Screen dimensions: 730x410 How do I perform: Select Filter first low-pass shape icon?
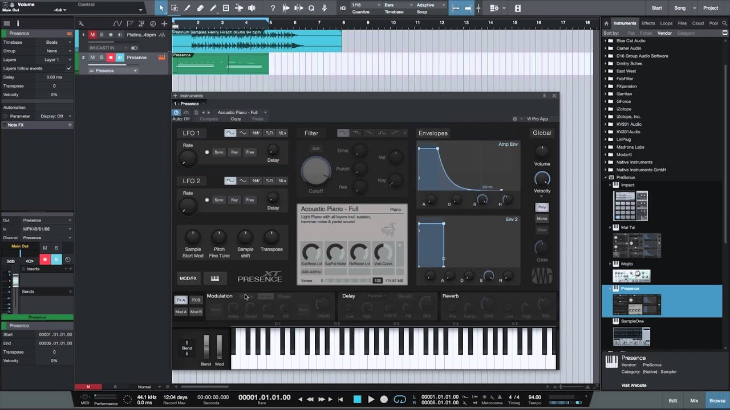pos(343,133)
